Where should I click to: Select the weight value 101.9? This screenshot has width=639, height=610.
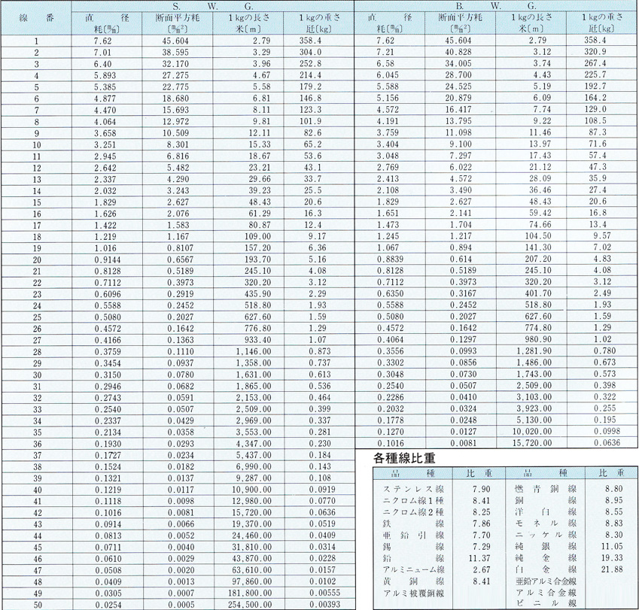click(310, 121)
